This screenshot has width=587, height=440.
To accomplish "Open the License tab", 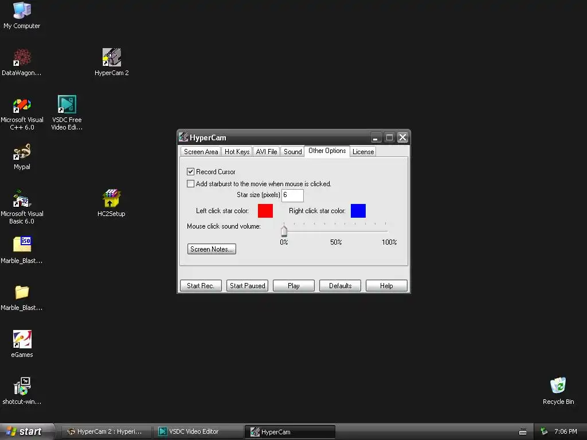I will pyautogui.click(x=363, y=151).
